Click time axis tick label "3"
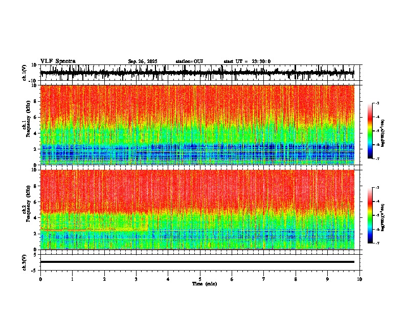The image size is (405, 313). coord(136,279)
